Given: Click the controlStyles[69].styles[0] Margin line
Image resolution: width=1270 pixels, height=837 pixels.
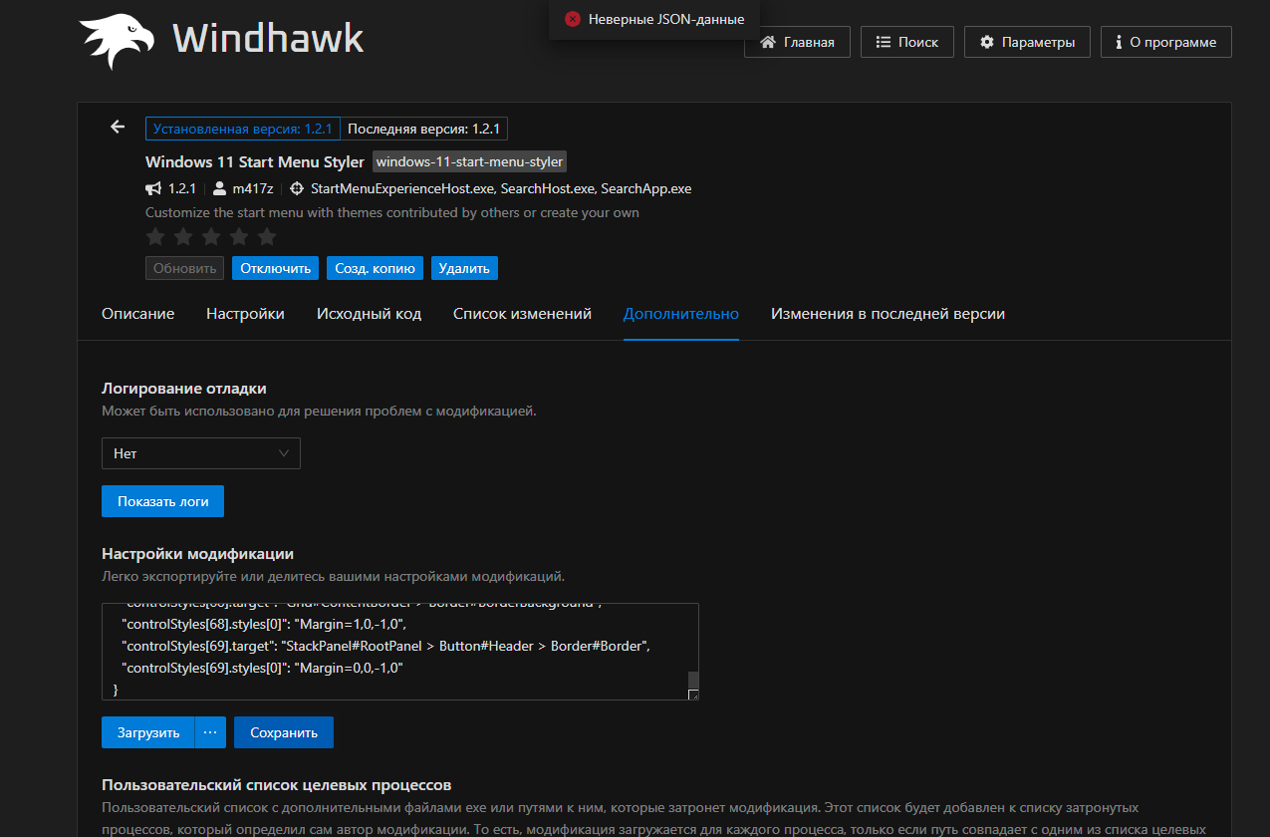Looking at the screenshot, I should (262, 668).
